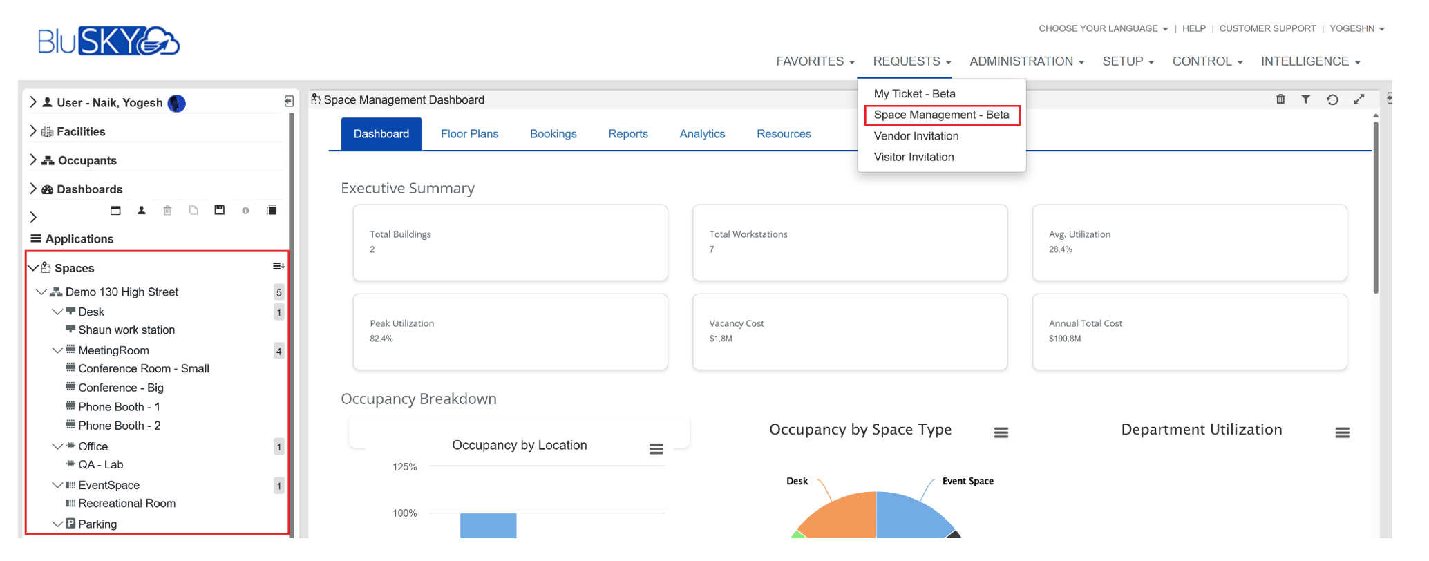1429x561 pixels.
Task: Expand dashboard to fullscreen with arrows icon
Action: click(1359, 99)
